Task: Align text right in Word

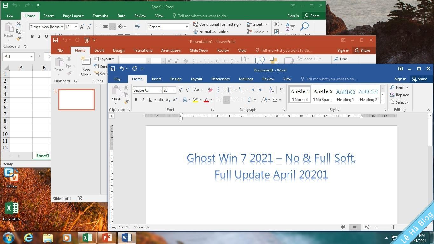Action: 234,100
